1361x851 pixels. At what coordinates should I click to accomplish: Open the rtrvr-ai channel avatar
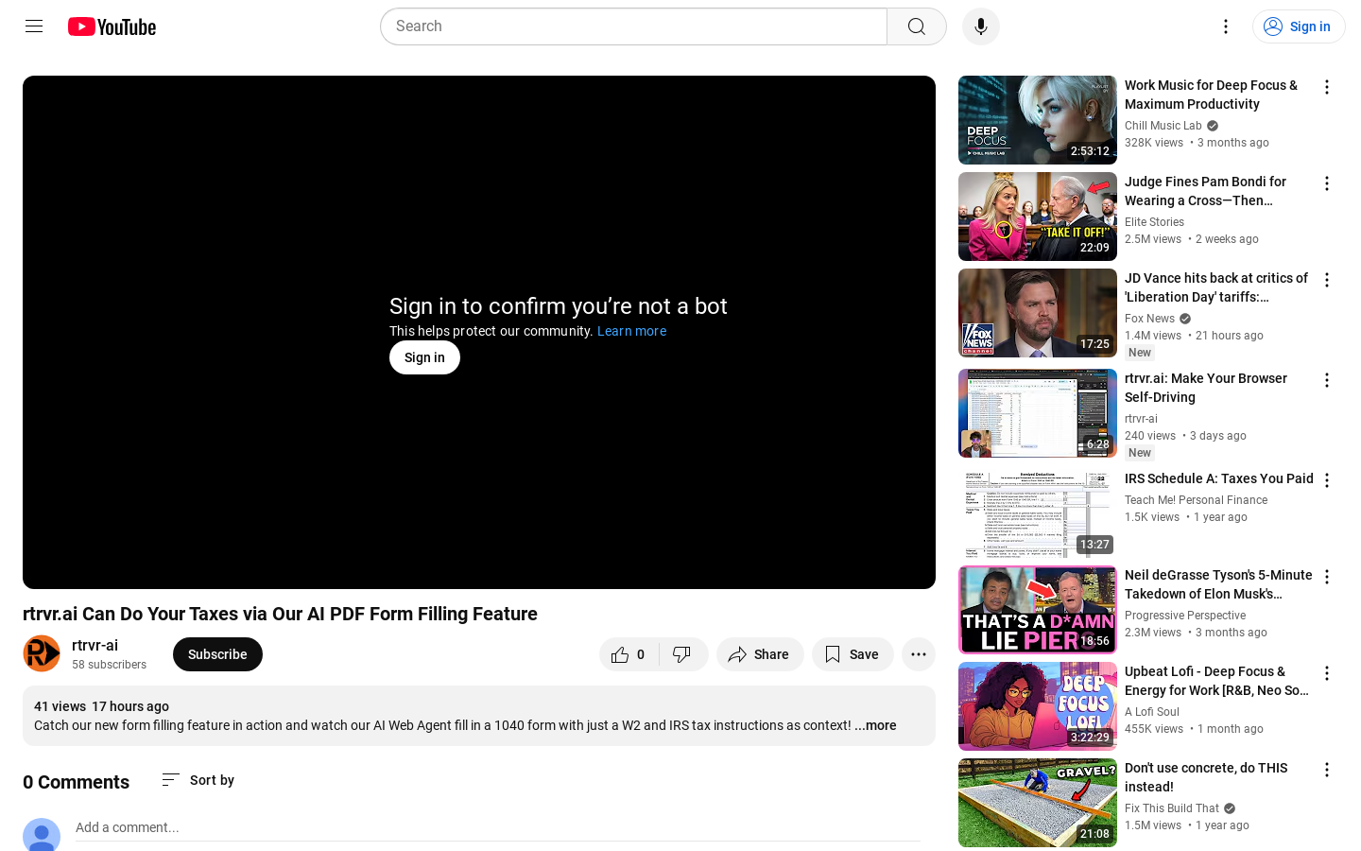point(42,653)
